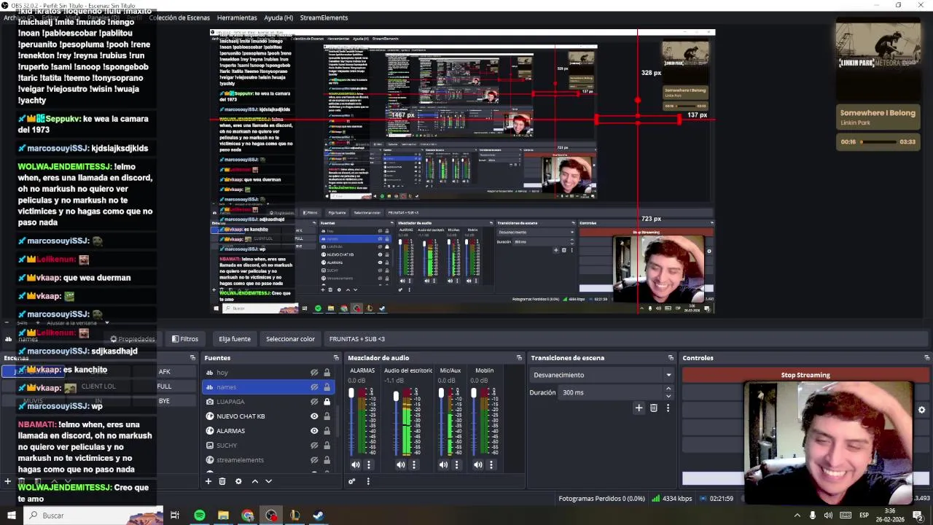This screenshot has height=525, width=933.
Task: Unlock the LUAPAGA source
Action: [327, 402]
